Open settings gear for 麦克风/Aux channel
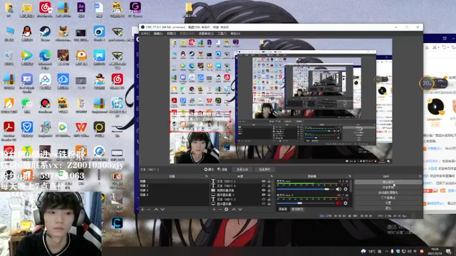This screenshot has height=256, width=456. pos(345,189)
